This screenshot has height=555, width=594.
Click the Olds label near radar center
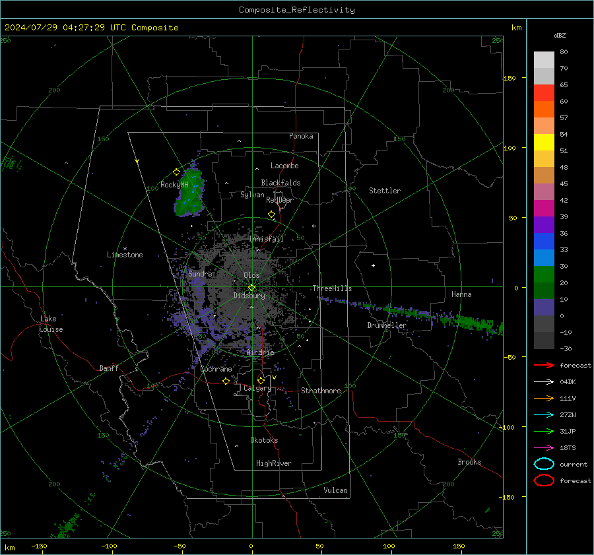coord(251,275)
